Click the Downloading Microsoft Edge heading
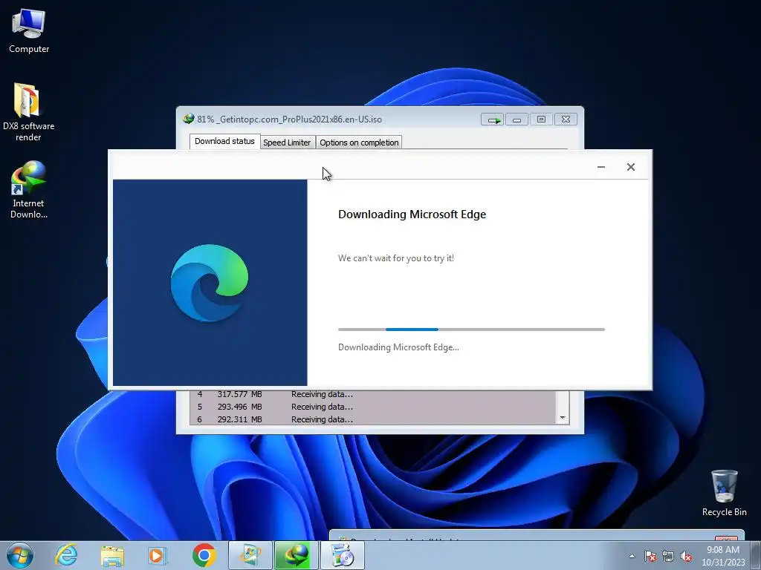The width and height of the screenshot is (761, 570). (x=412, y=214)
